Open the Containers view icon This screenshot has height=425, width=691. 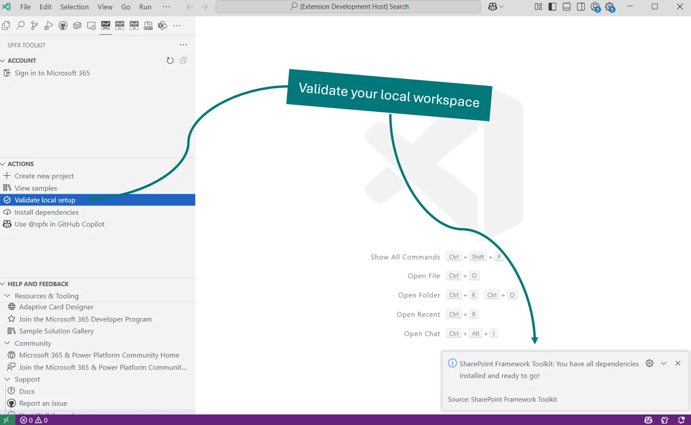[x=77, y=26]
